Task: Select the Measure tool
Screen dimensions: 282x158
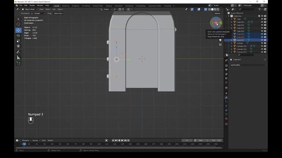Action: (18, 57)
